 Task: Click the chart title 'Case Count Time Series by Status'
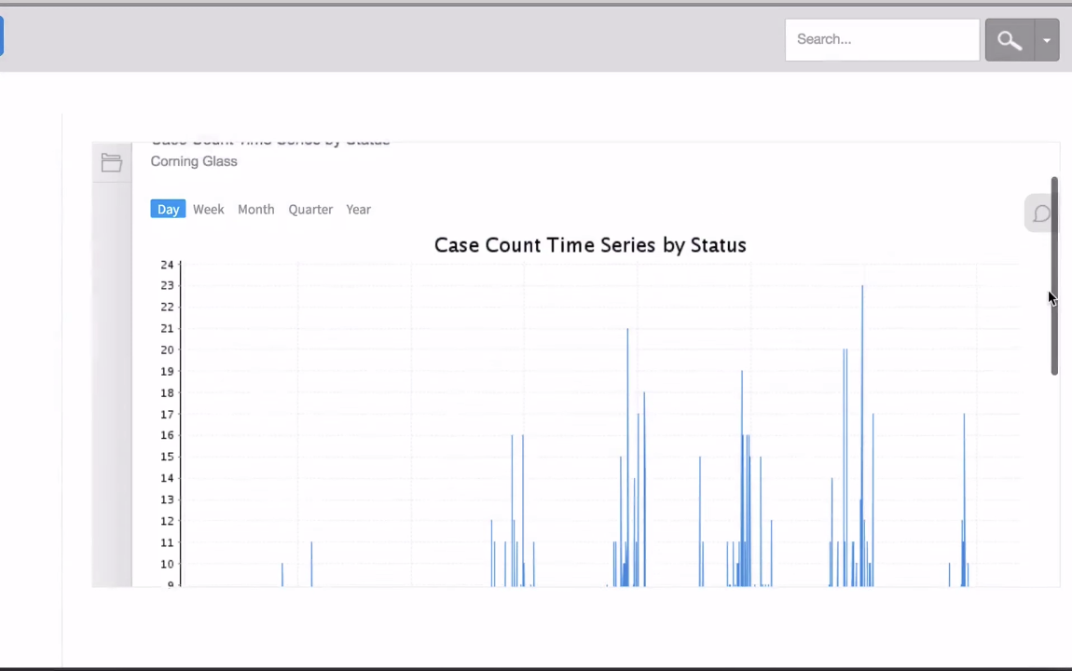(x=590, y=244)
